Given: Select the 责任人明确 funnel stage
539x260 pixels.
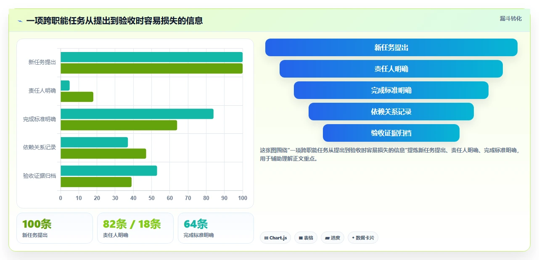Looking at the screenshot, I should click(391, 69).
